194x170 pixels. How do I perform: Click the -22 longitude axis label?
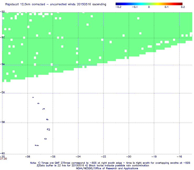pos(104,157)
